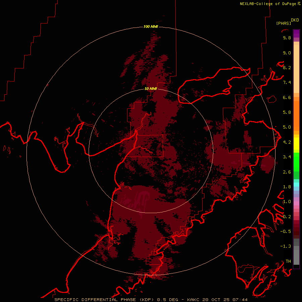Click the KAKC station identifier
Image resolution: width=302 pixels, height=302 pixels.
194,300
